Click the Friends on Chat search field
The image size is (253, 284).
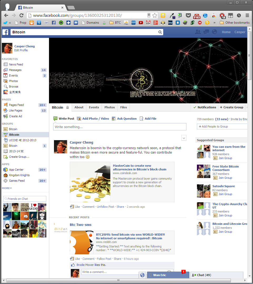[25, 199]
